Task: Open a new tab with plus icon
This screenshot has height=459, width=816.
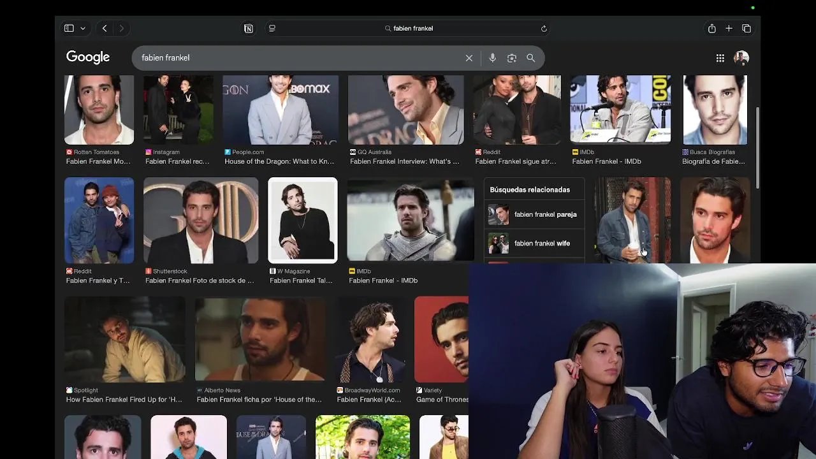Action: (729, 28)
